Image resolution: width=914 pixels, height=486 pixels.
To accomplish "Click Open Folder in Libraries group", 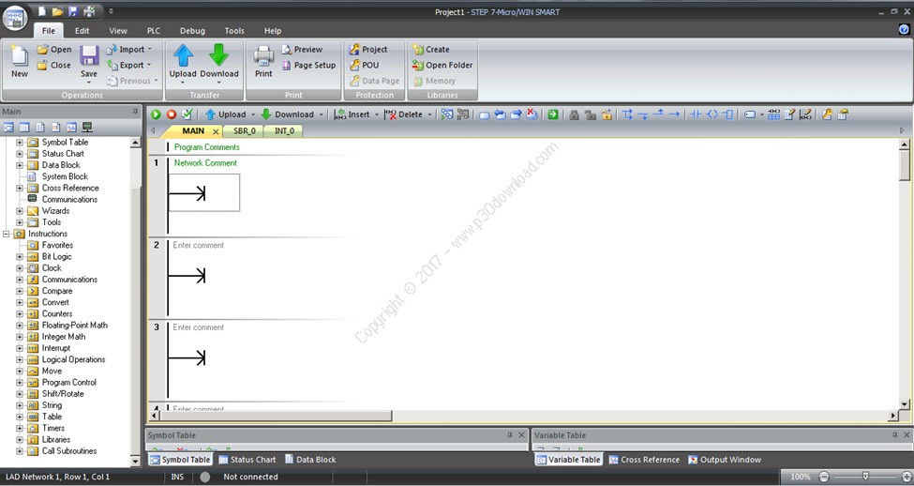I will (x=442, y=66).
